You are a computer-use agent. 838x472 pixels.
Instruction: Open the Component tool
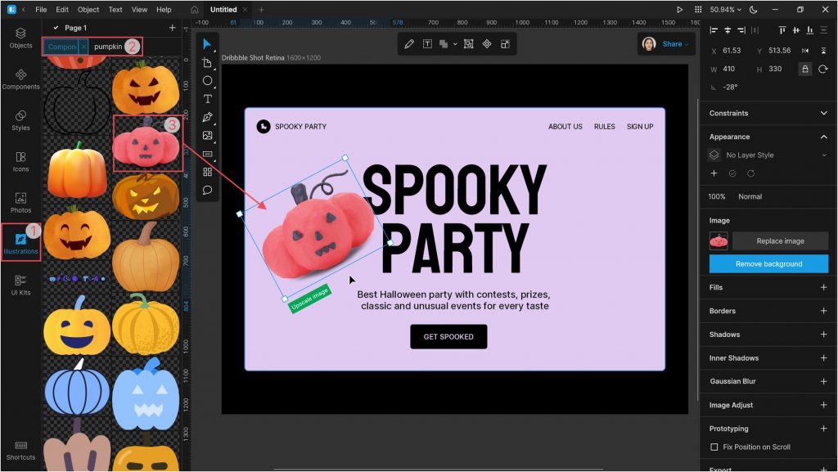(207, 172)
